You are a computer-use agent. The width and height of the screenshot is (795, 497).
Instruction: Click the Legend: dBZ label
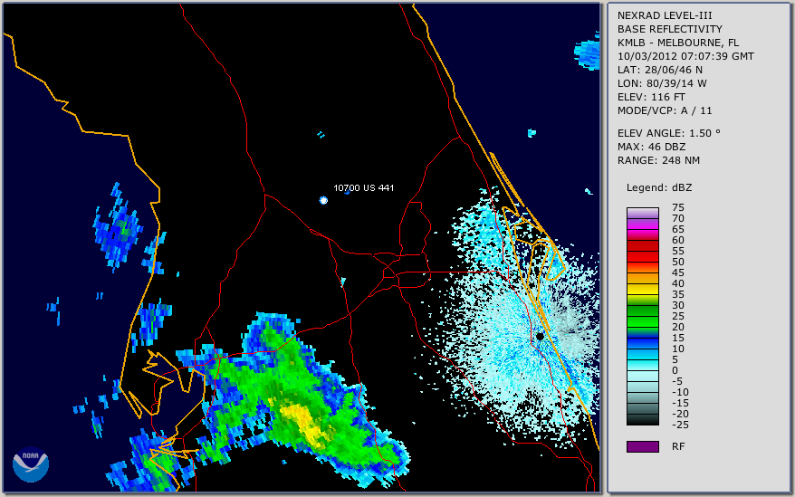pyautogui.click(x=658, y=187)
